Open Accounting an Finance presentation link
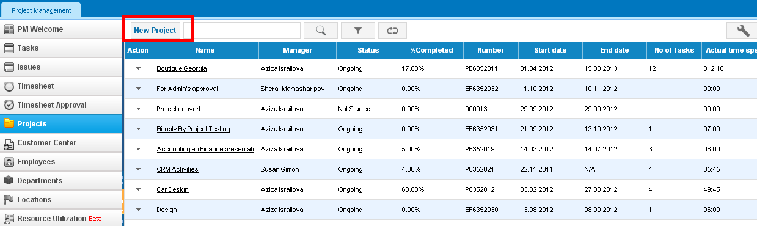This screenshot has height=226, width=757. (205, 149)
